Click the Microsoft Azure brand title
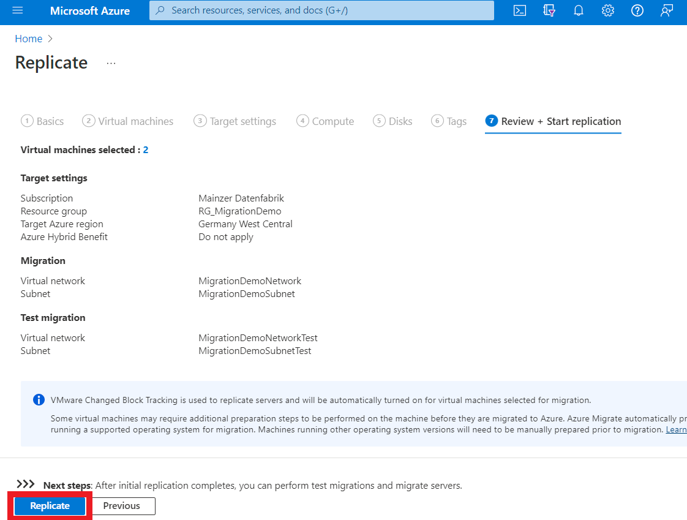Image resolution: width=687 pixels, height=520 pixels. 90,10
